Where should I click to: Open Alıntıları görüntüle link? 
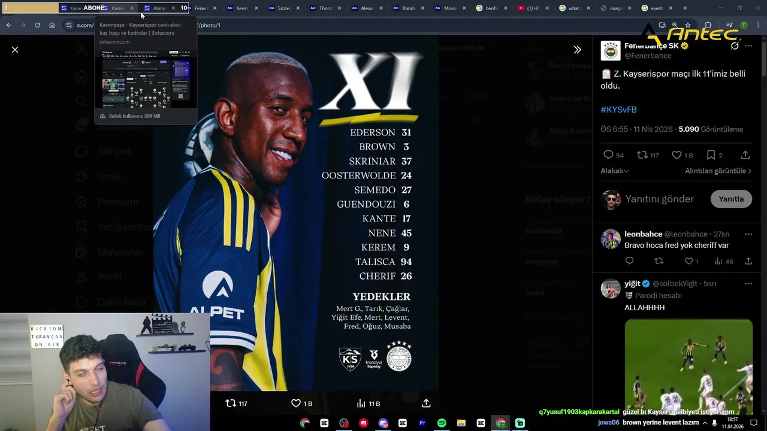click(x=718, y=171)
